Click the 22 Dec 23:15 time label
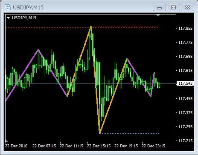 [153, 146]
